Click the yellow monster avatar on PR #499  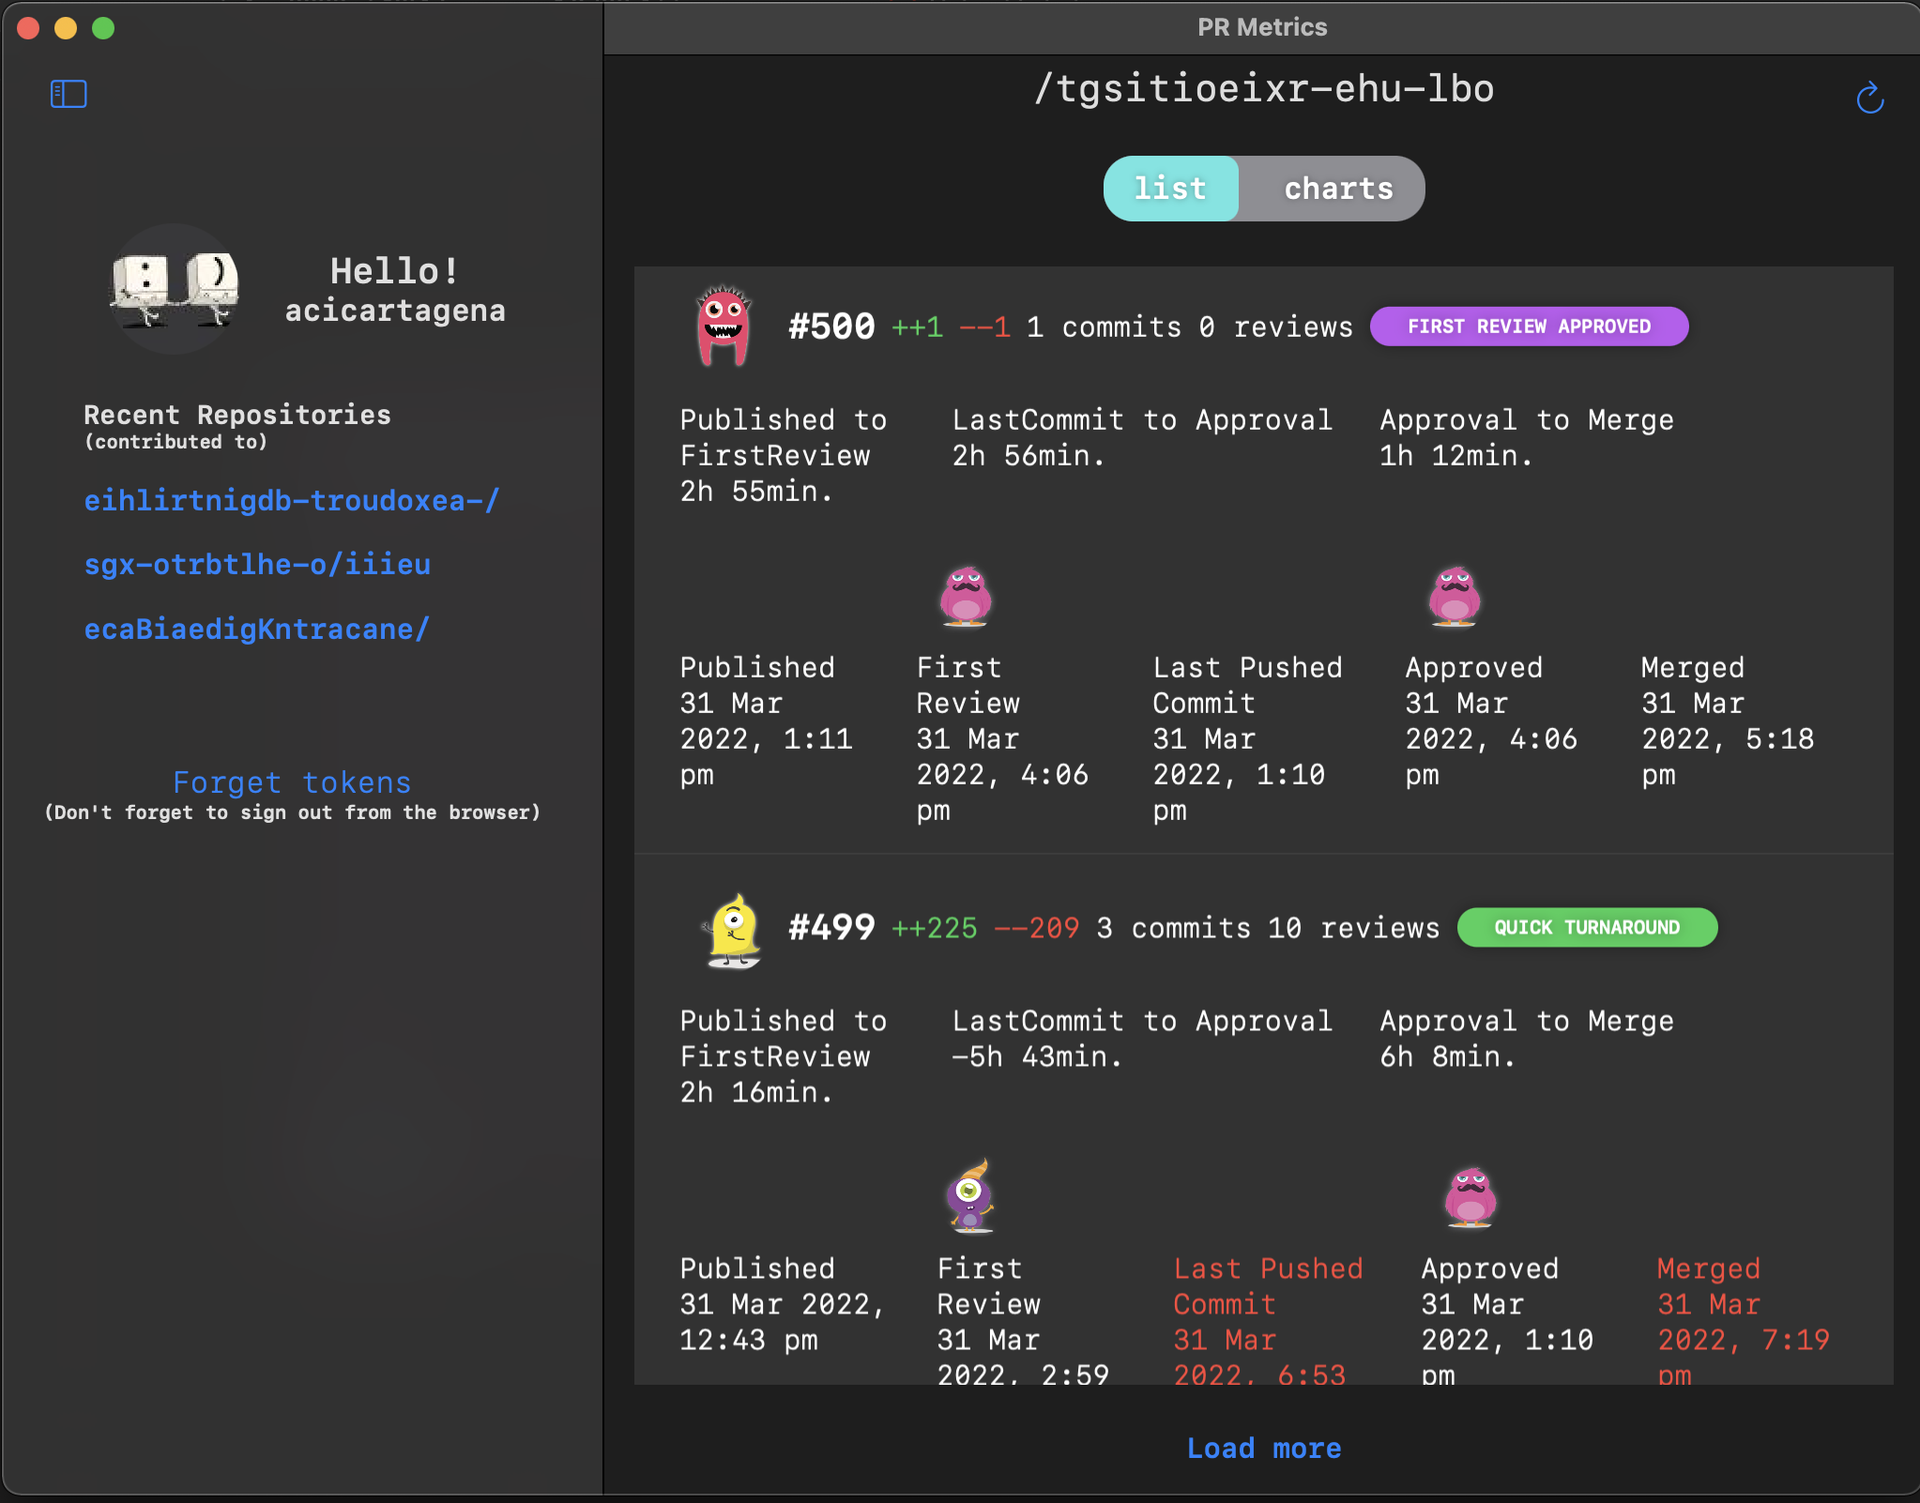click(x=733, y=930)
